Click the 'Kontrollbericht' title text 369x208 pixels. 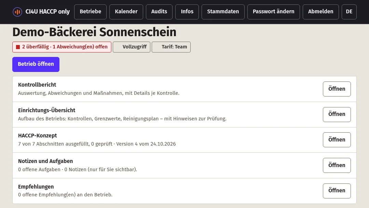(37, 85)
